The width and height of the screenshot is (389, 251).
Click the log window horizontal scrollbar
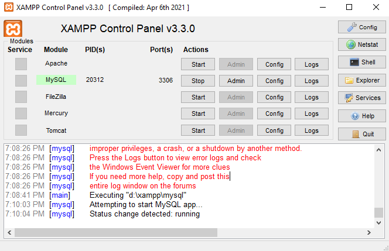point(176,232)
